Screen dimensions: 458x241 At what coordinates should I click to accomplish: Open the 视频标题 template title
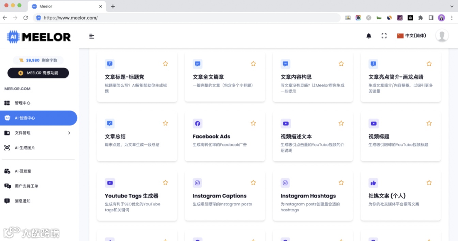[x=379, y=136]
